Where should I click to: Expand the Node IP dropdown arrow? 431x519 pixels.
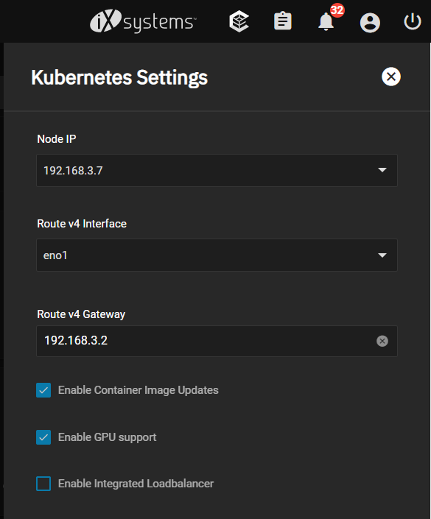(382, 170)
